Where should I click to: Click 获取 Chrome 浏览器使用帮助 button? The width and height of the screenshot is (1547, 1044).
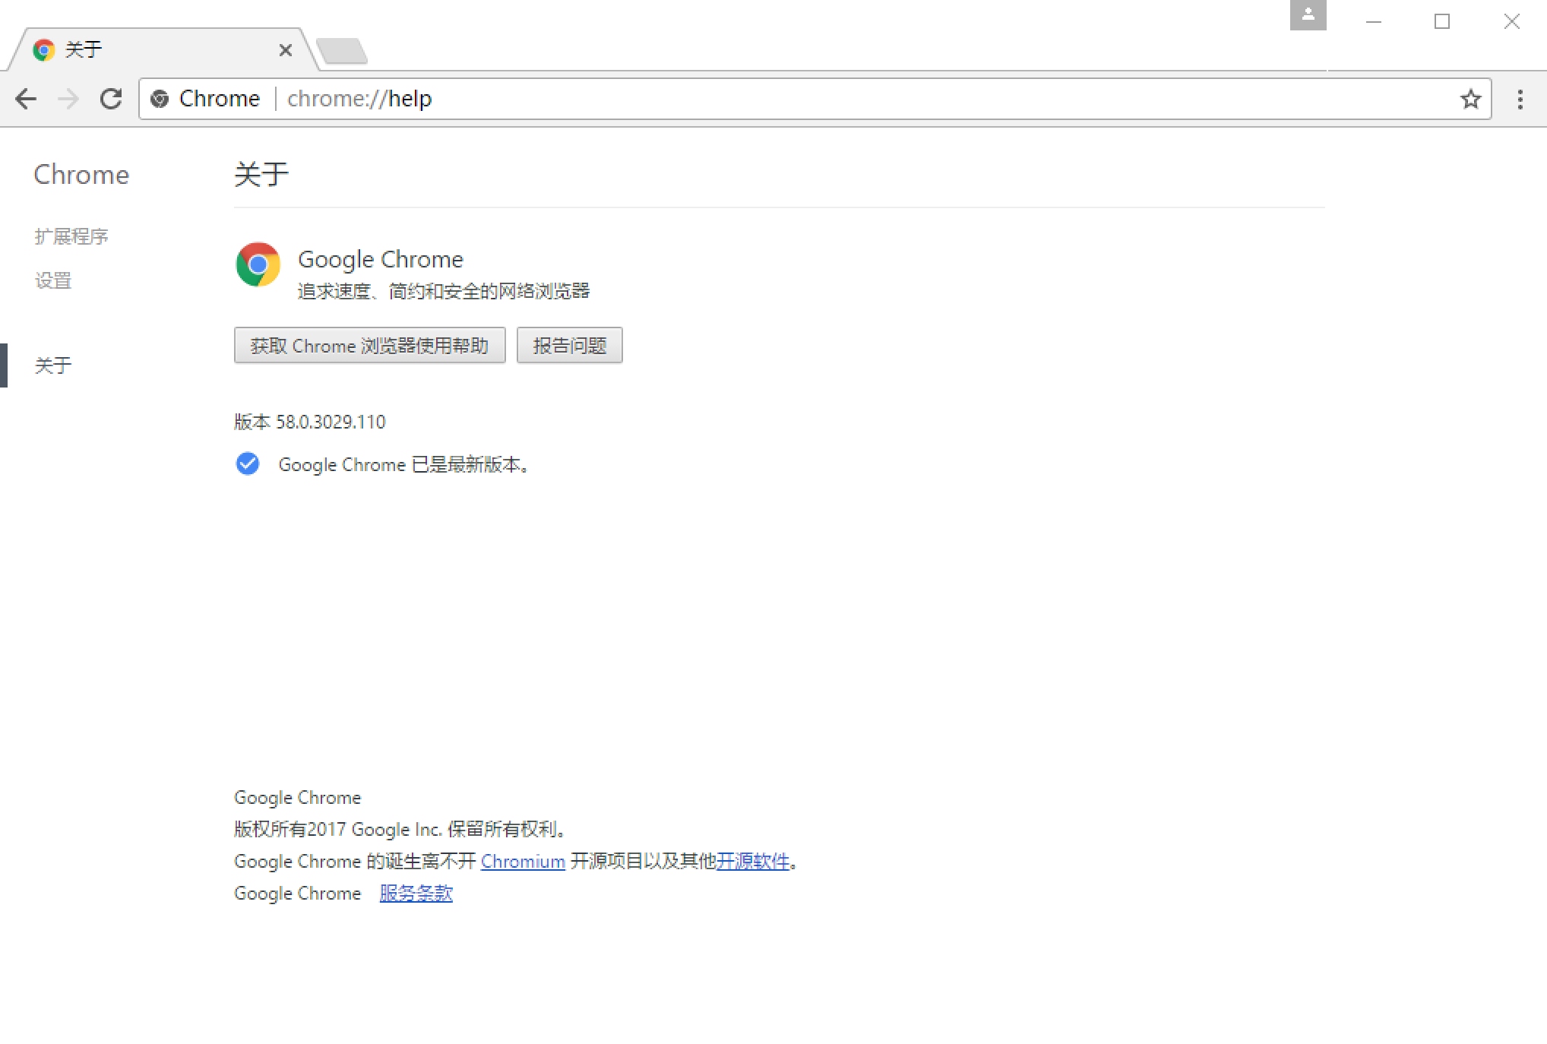click(x=369, y=346)
